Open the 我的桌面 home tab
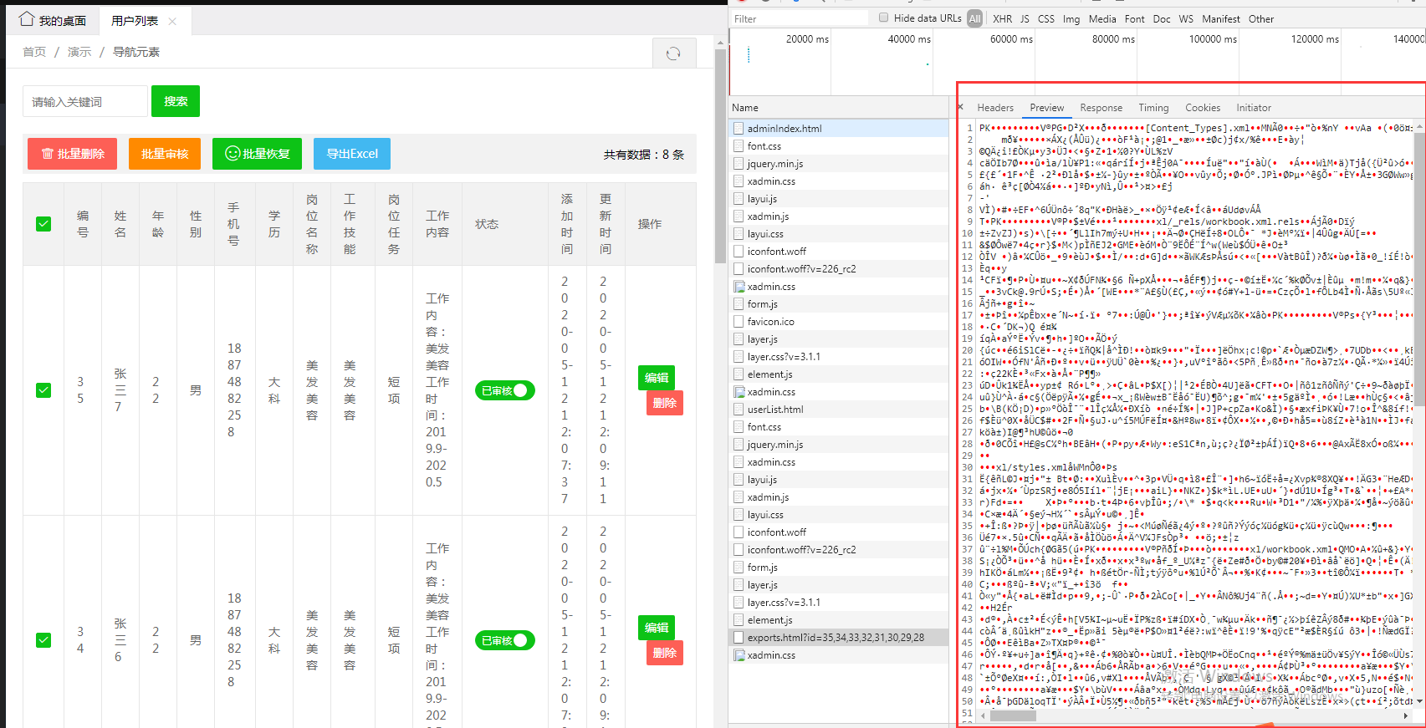Screen dimensions: 1426x728 (x=53, y=20)
